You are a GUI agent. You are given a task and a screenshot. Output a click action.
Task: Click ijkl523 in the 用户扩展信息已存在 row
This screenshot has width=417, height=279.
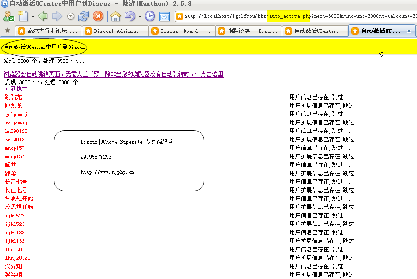click(15, 224)
